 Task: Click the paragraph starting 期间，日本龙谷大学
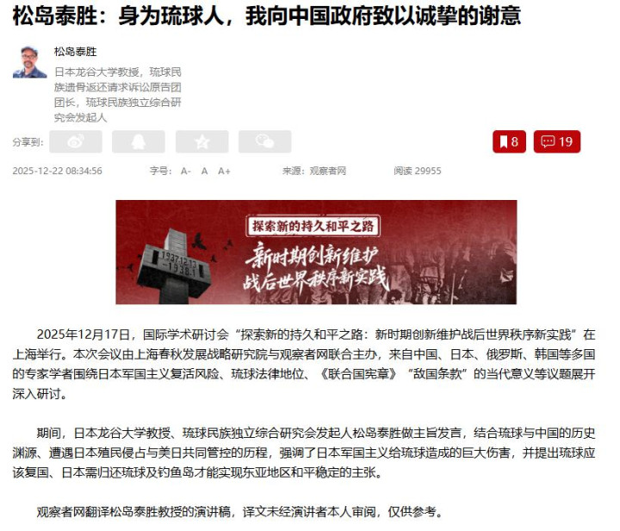(304, 453)
